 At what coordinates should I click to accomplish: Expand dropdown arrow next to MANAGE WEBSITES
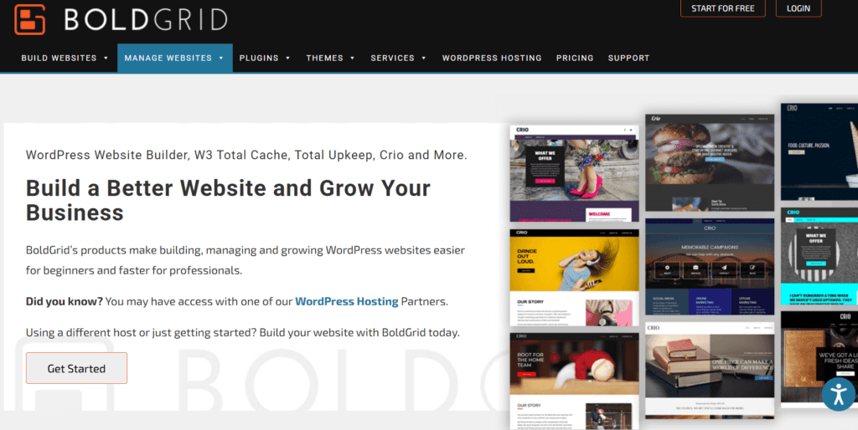[221, 58]
